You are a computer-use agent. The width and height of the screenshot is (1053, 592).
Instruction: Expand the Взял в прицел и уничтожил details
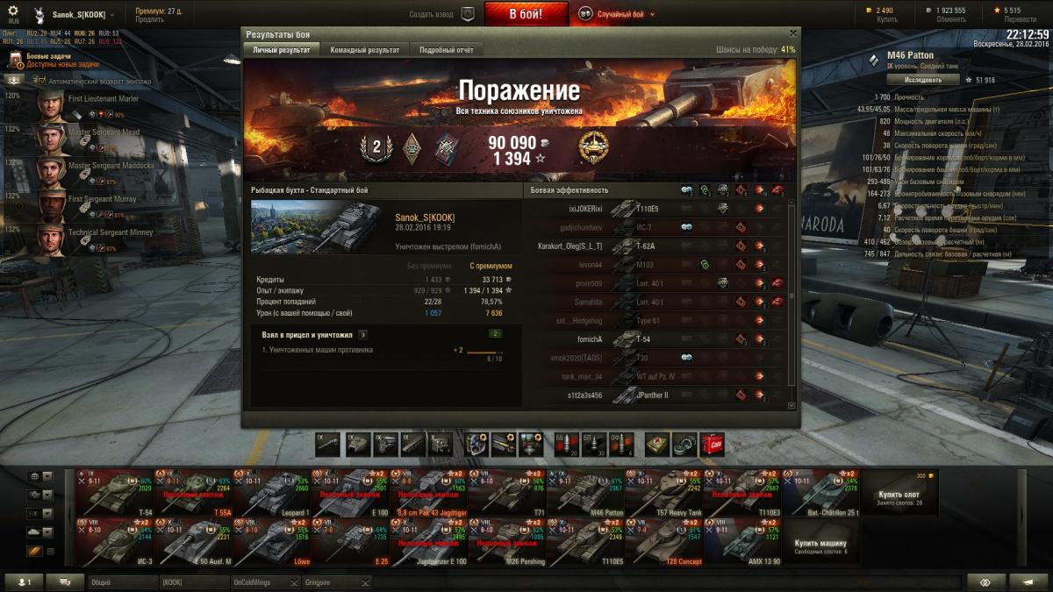362,335
